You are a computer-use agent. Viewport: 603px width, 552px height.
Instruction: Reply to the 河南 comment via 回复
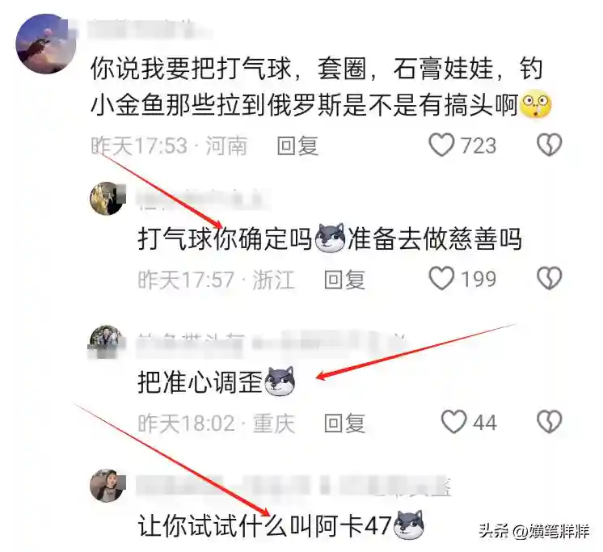click(x=297, y=145)
